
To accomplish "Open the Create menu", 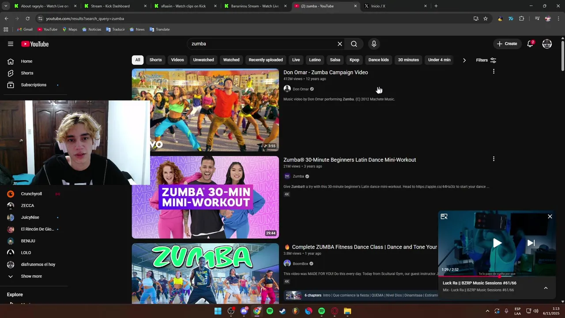I will point(507,44).
